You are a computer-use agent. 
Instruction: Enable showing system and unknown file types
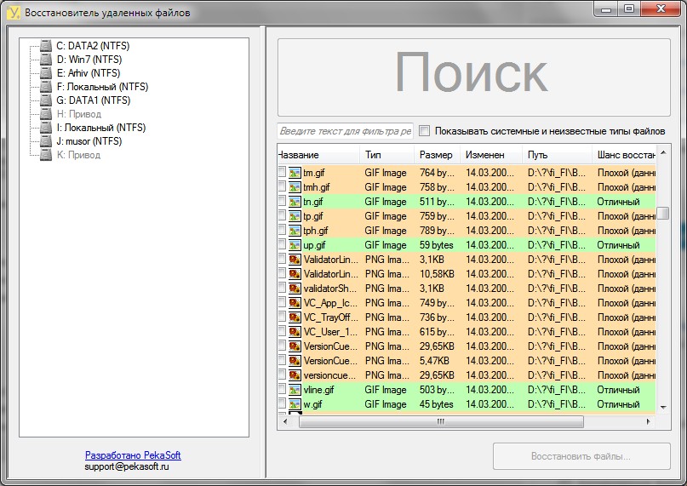coord(424,130)
